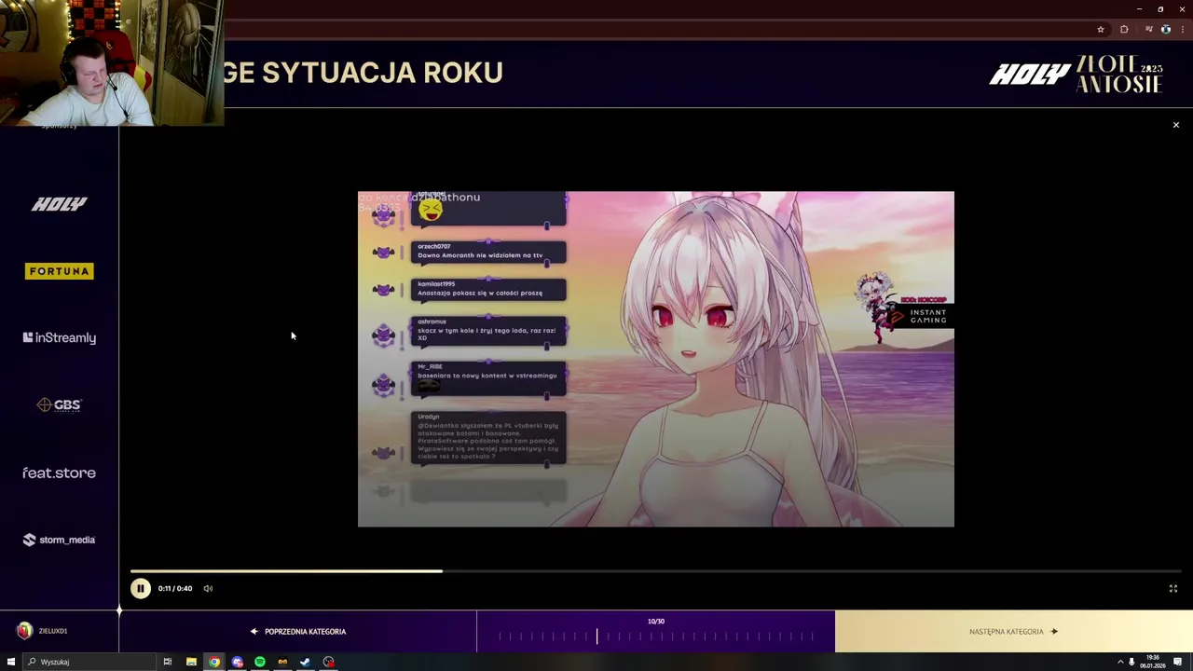
Task: Pause the video with the pause button
Action: pos(140,588)
